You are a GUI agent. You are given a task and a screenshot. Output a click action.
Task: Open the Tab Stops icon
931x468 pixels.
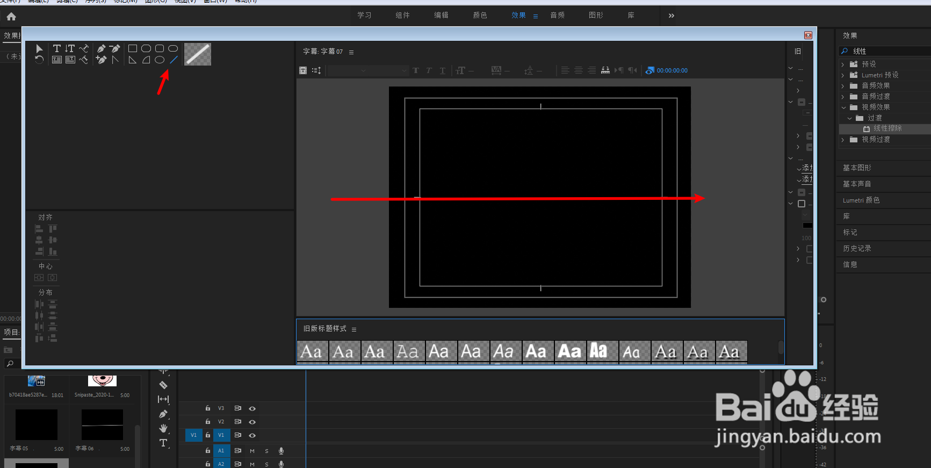[x=605, y=70]
